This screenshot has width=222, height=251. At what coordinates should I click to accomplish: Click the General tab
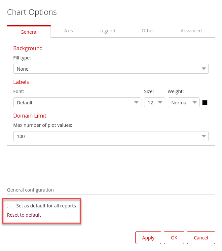29,32
